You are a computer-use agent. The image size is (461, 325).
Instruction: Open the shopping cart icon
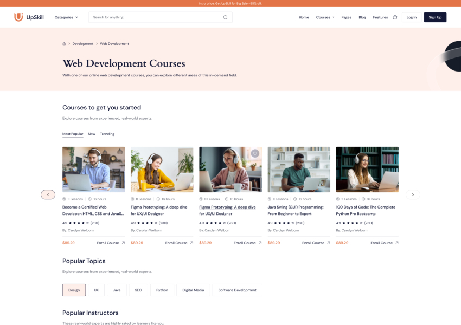pos(395,17)
